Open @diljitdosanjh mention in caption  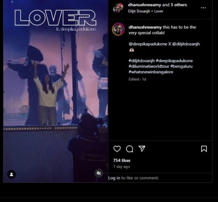point(186,44)
